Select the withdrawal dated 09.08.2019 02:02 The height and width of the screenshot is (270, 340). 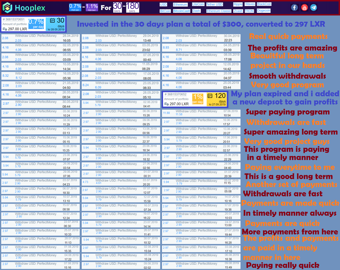tap(121, 266)
